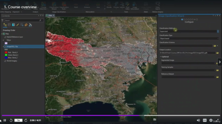
Task: Open video player settings gear
Action: (211, 120)
